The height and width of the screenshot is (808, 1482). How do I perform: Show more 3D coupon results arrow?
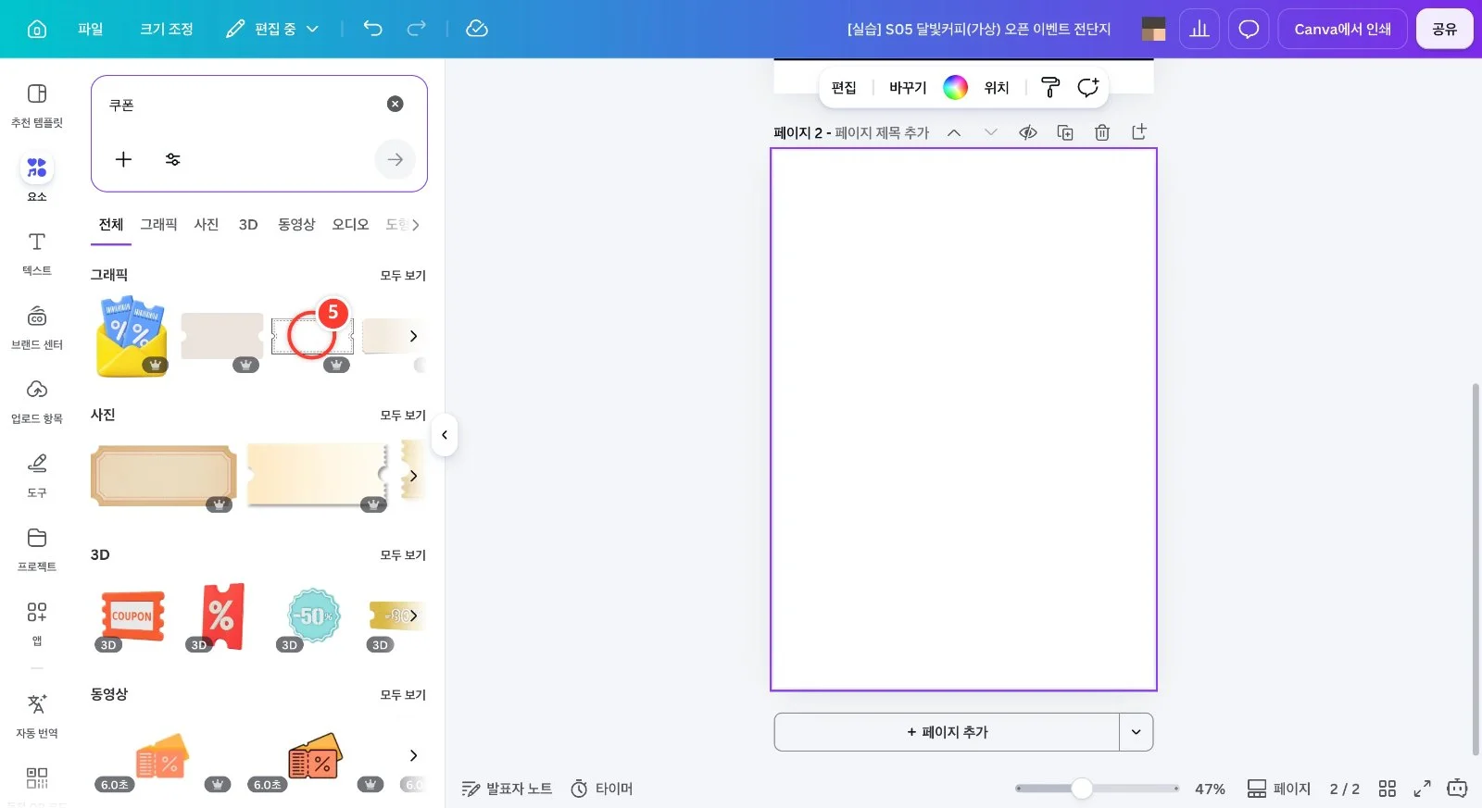pyautogui.click(x=413, y=615)
